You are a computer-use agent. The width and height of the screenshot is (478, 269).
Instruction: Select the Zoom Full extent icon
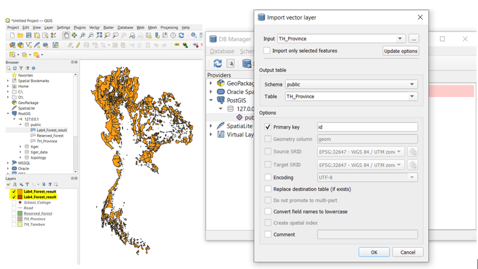pyautogui.click(x=99, y=35)
